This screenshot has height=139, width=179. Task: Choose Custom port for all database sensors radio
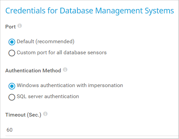pyautogui.click(x=12, y=53)
